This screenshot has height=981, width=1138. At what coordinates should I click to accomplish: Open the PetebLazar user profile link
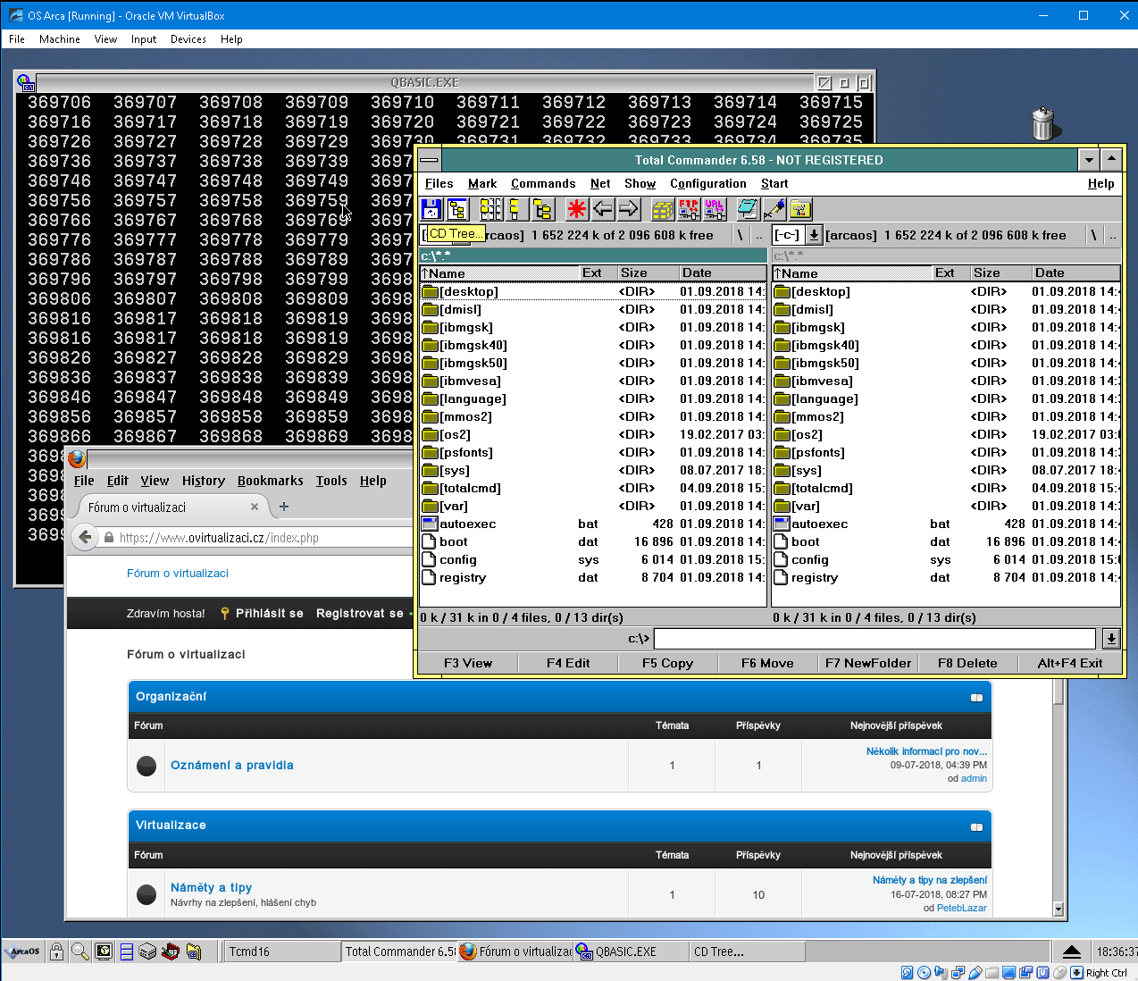click(962, 908)
